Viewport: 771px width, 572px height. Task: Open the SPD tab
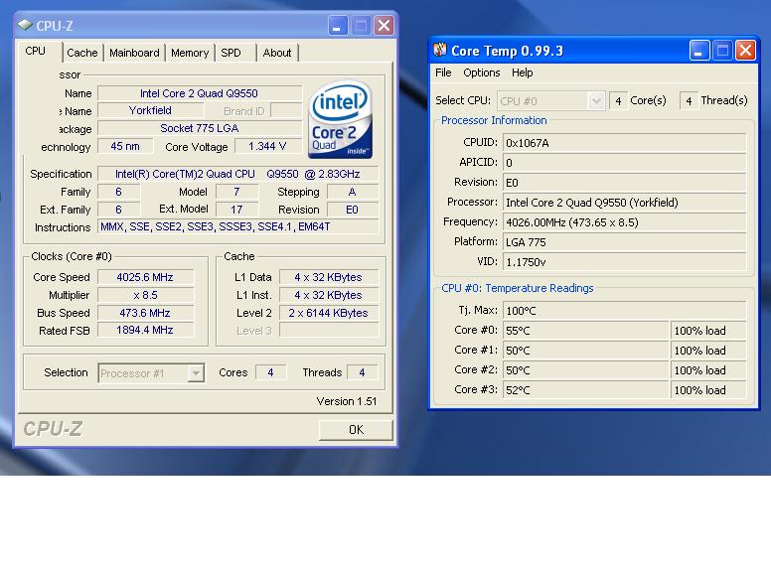point(231,53)
